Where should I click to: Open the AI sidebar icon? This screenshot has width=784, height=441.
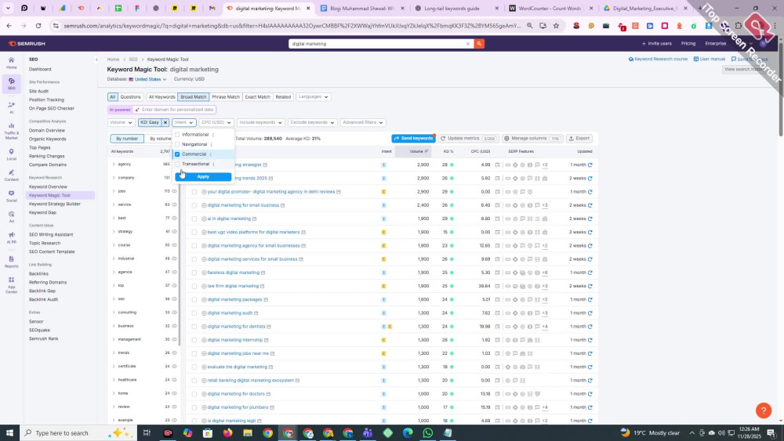click(x=11, y=107)
